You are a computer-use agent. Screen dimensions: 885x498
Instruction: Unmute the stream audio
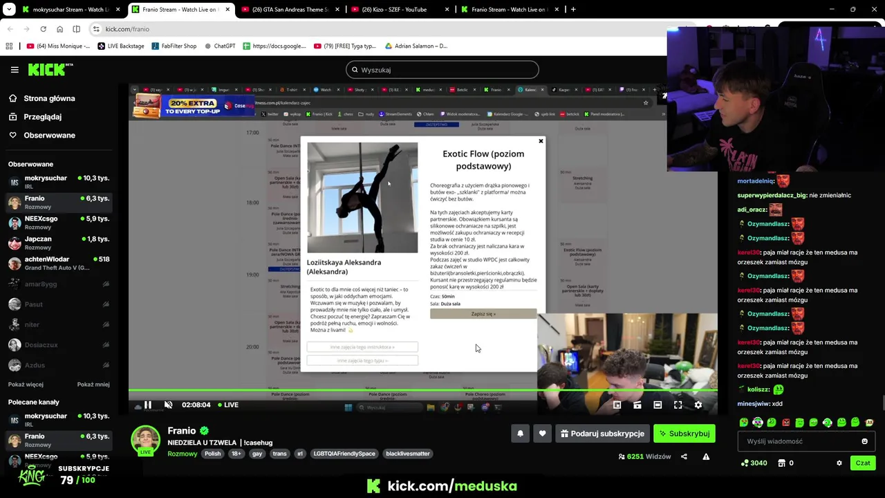(168, 405)
